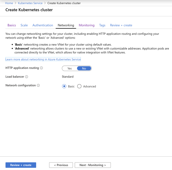
Task: Switch to the Scale tab
Action: 24,25
